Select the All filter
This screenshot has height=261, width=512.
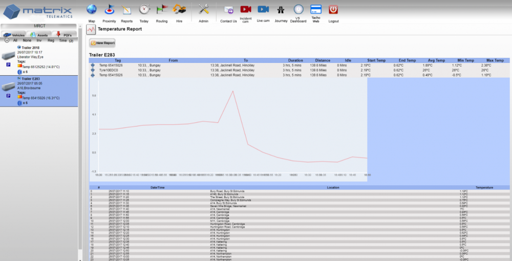tap(15, 40)
